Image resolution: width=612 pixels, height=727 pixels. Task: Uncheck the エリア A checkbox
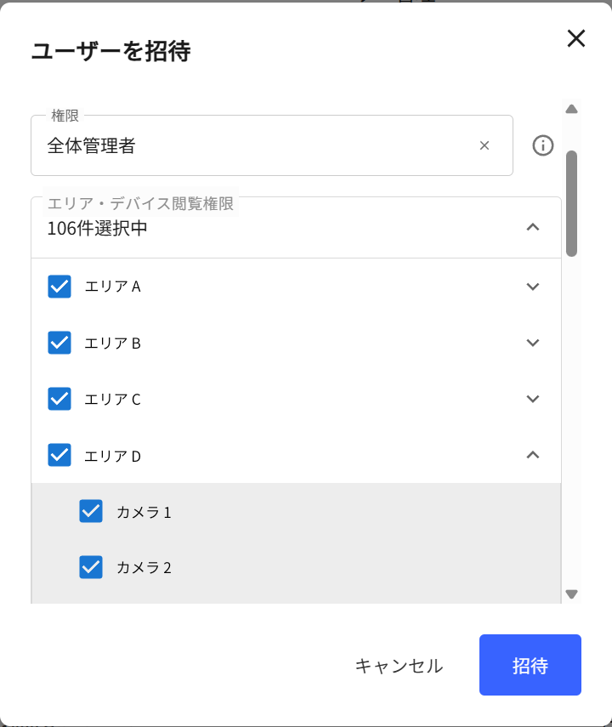click(59, 287)
